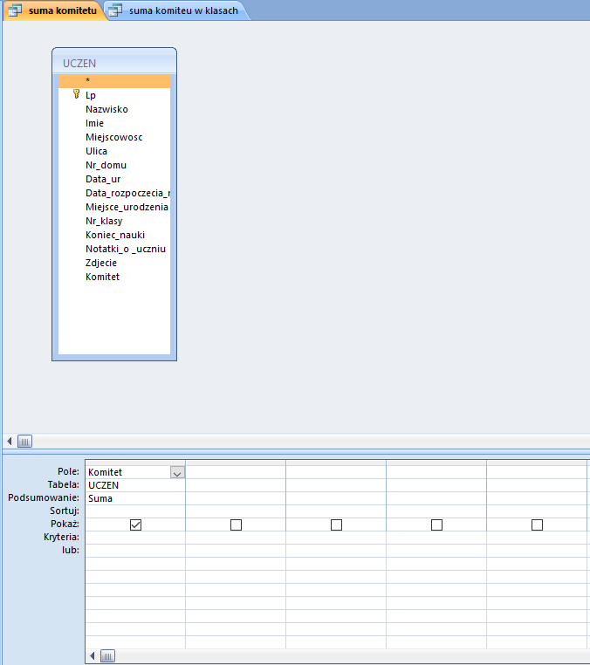Click the upper pane horizontal scrollbar thumb

24,442
